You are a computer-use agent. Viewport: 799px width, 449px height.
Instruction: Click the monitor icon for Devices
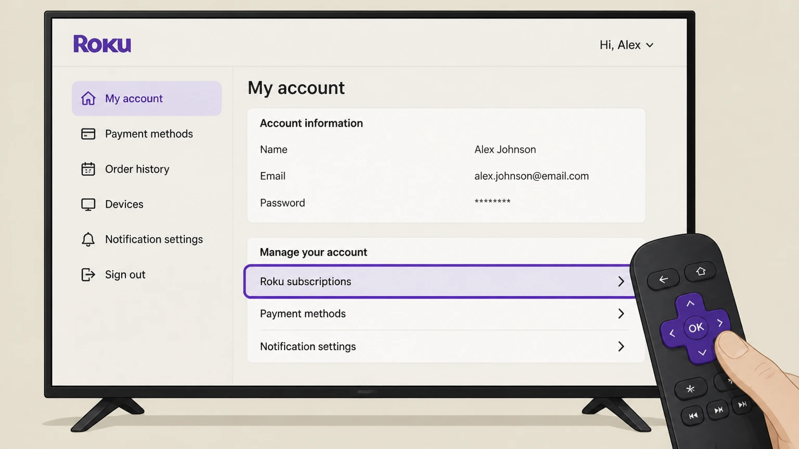[88, 205]
